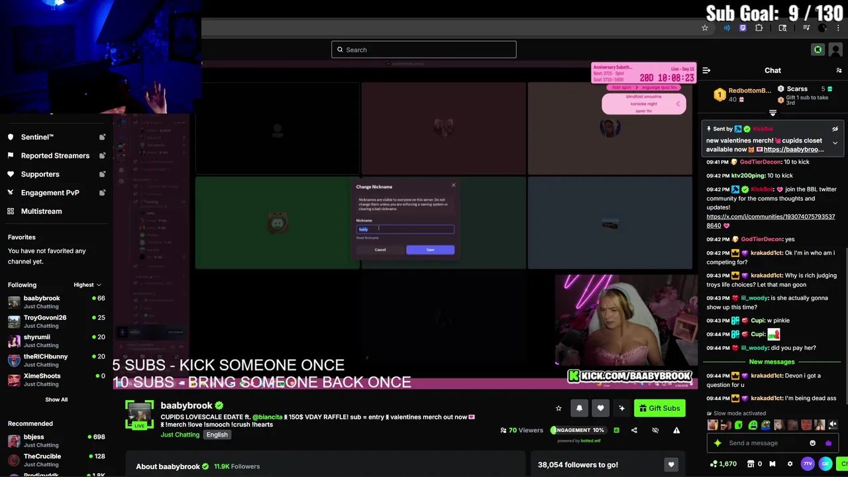Open the 7TV emotes button
848x477 pixels.
coord(808,464)
